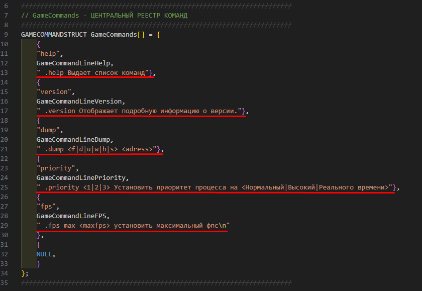Click the GAMECOMMANDSTRUCT type name
The width and height of the screenshot is (422, 291).
(54, 34)
